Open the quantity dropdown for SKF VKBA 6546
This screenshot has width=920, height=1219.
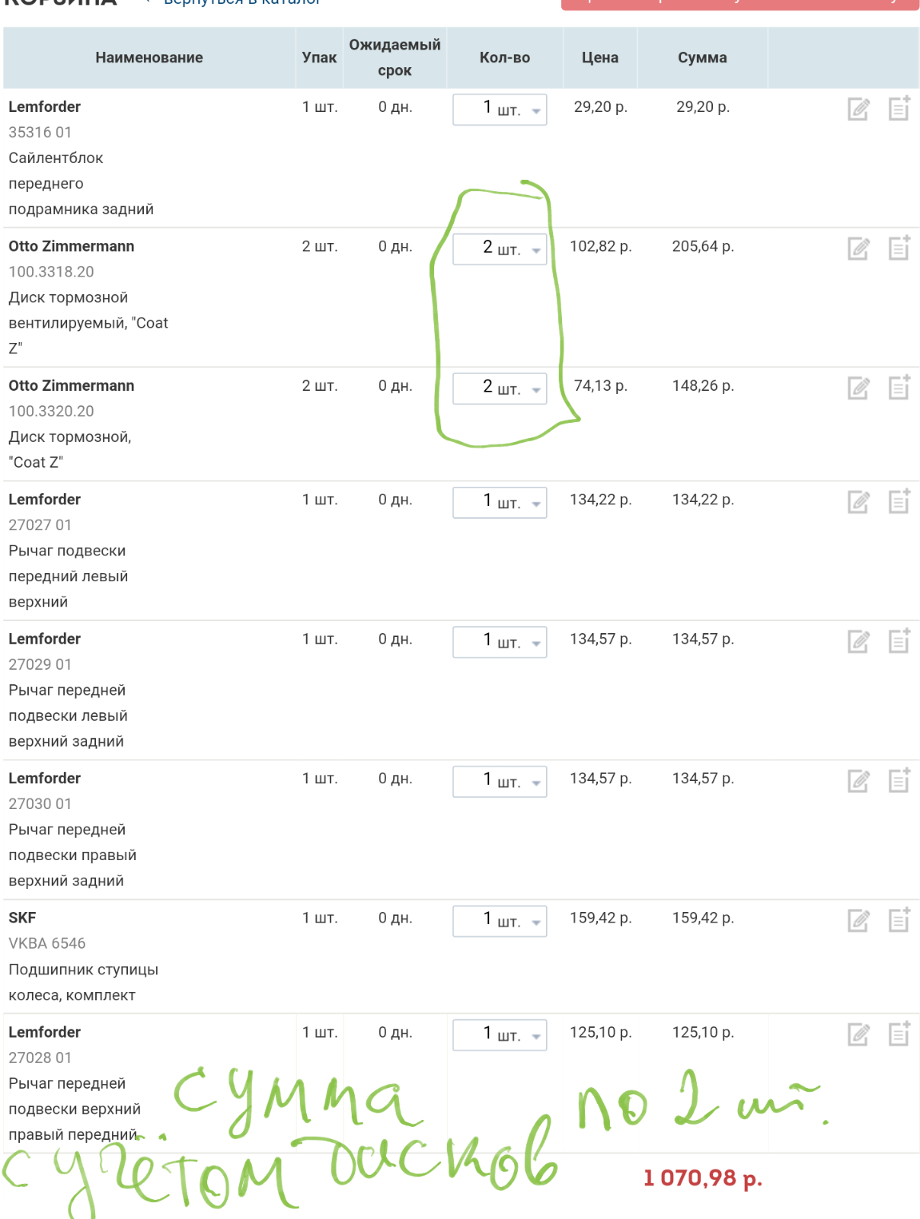tap(536, 923)
